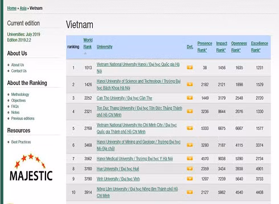
Task: Sort by Excellence Rank column
Action: (260, 47)
